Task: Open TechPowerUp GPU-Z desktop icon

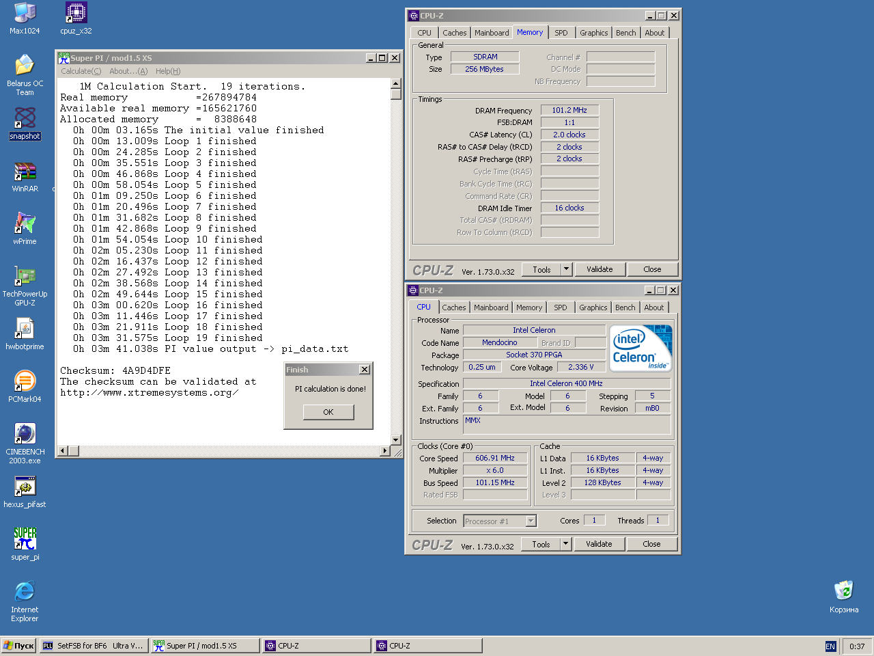Action: (x=25, y=286)
